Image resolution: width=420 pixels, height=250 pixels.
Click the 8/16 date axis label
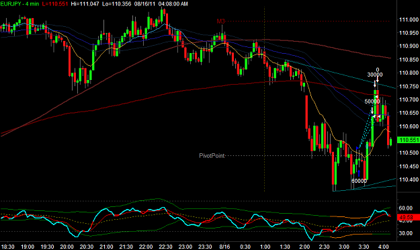(x=224, y=247)
